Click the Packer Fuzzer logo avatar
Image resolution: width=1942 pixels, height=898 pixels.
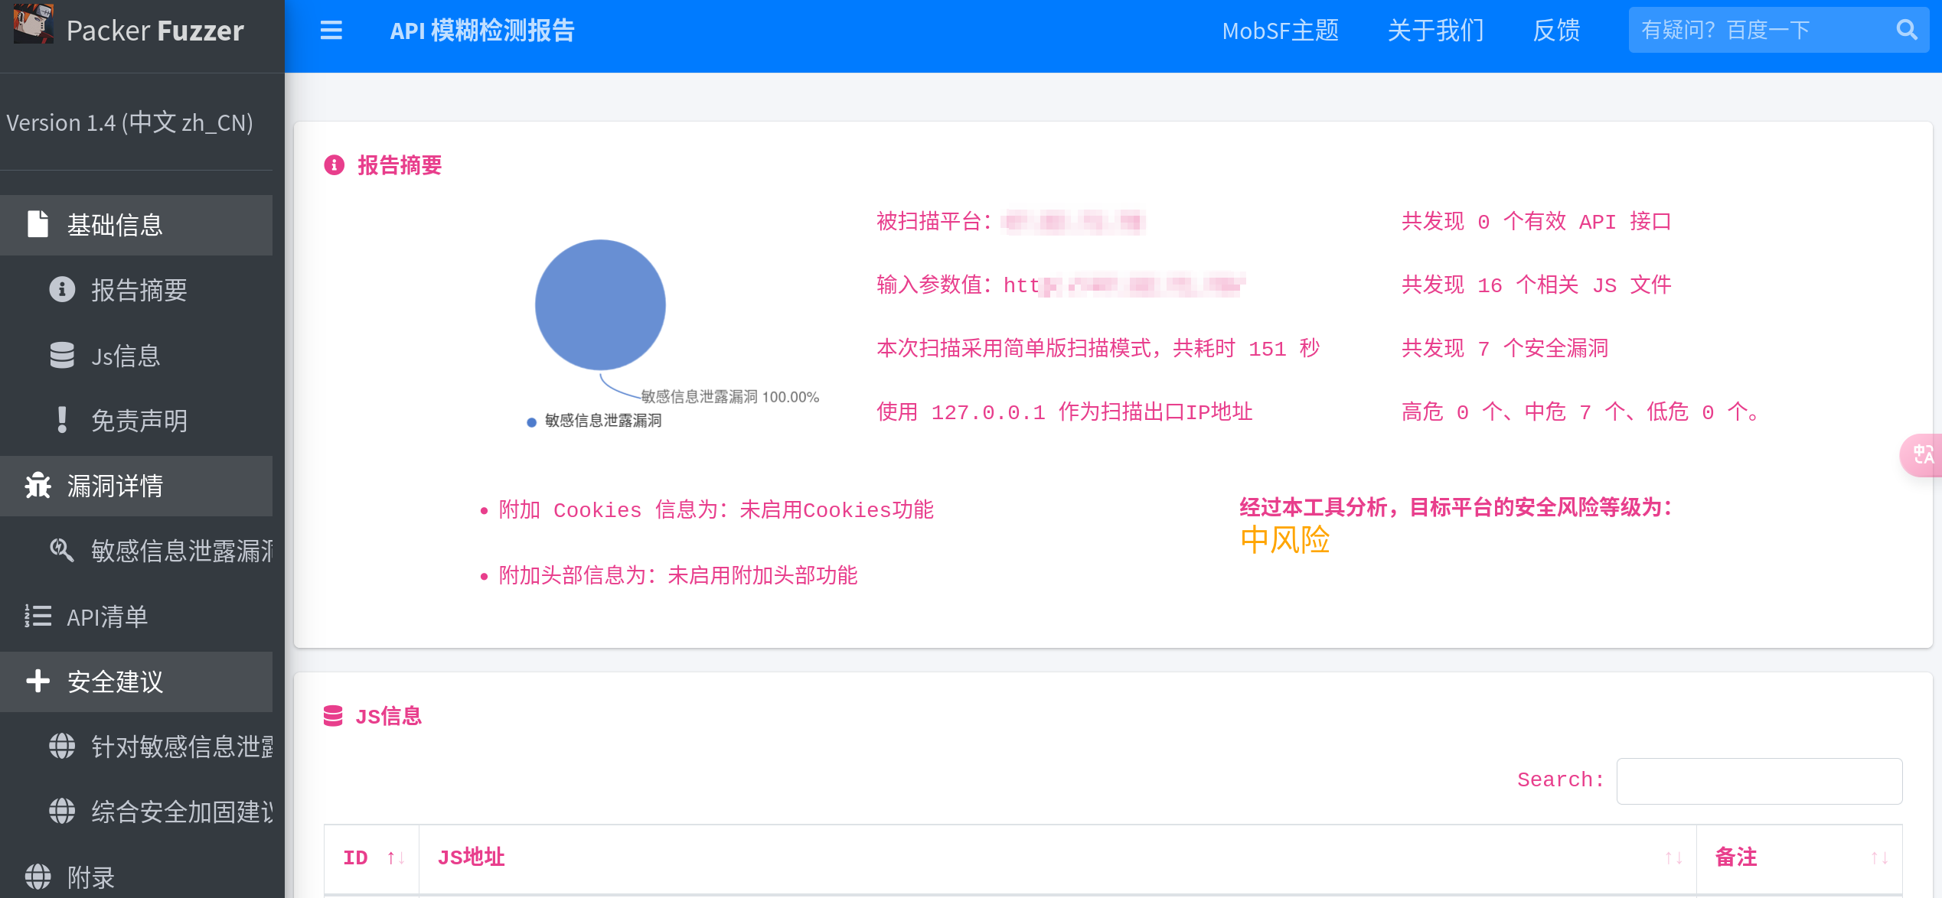click(33, 23)
